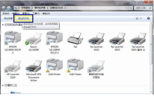
Task: Collapse the 计算机 (1) group
Action: tap(3, 85)
